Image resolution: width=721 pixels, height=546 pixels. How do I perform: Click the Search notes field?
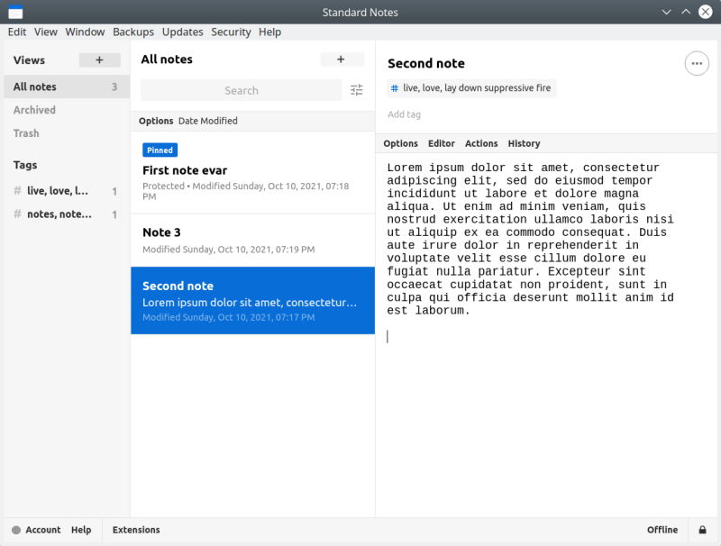pos(241,90)
